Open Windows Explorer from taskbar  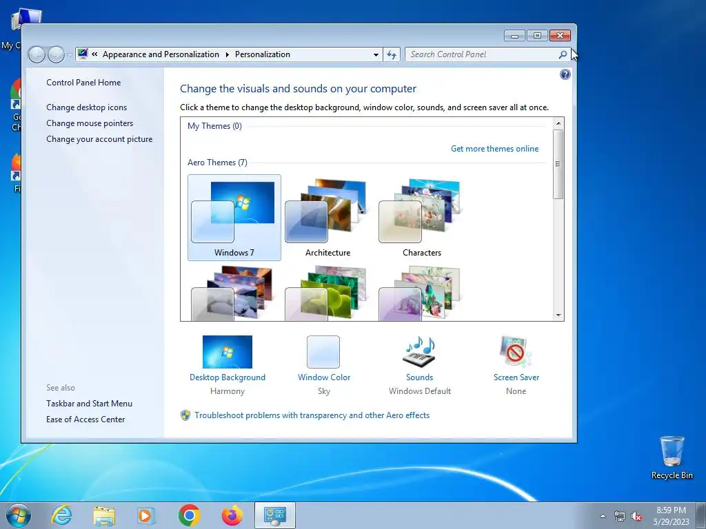(104, 515)
